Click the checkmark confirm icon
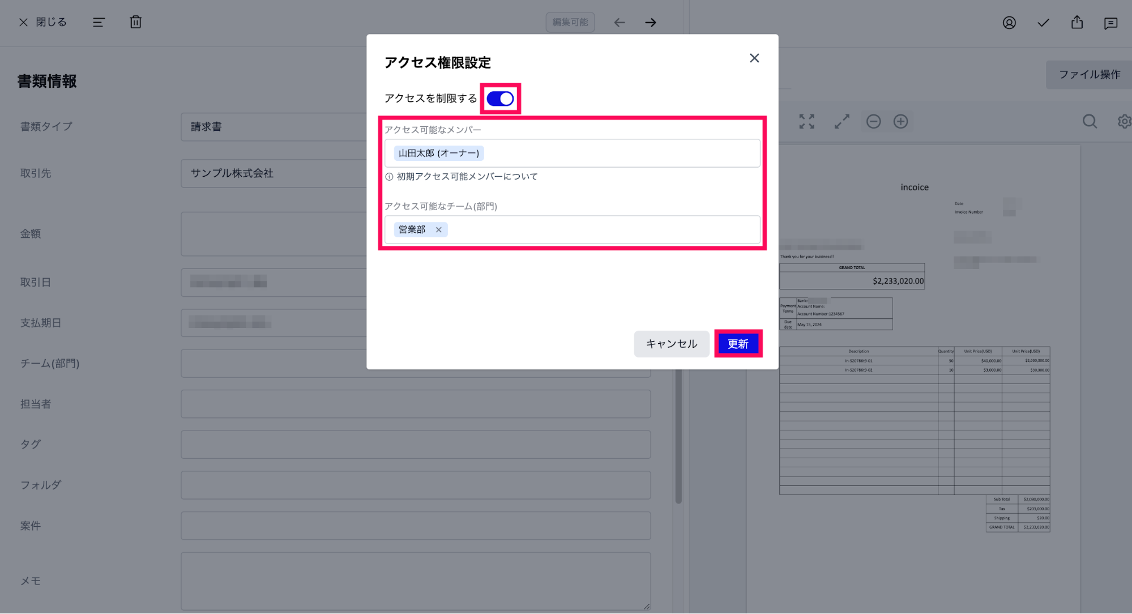 [1043, 23]
